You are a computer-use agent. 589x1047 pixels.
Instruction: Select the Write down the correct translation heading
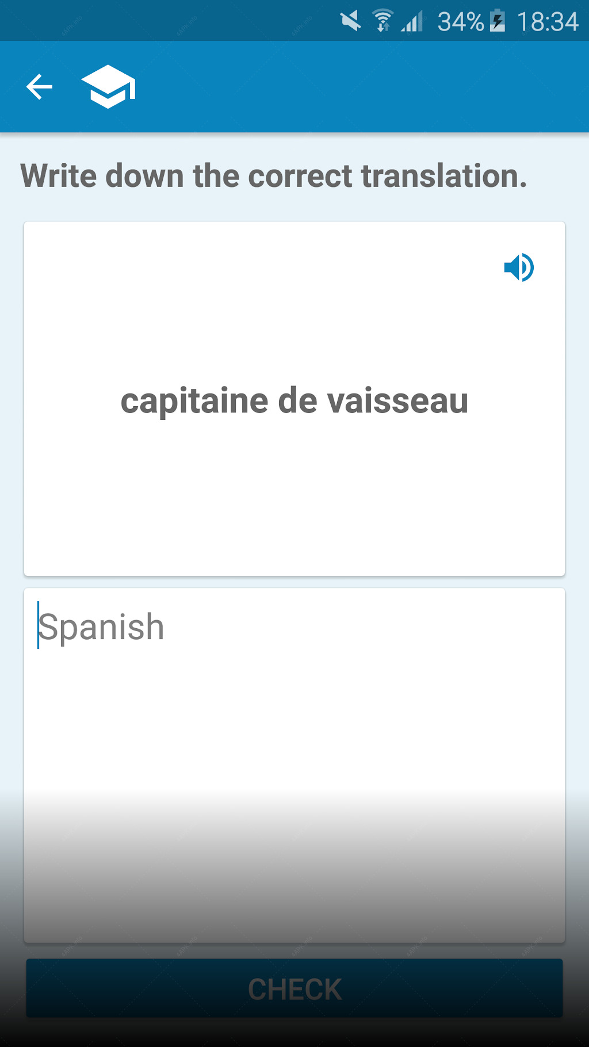(274, 175)
